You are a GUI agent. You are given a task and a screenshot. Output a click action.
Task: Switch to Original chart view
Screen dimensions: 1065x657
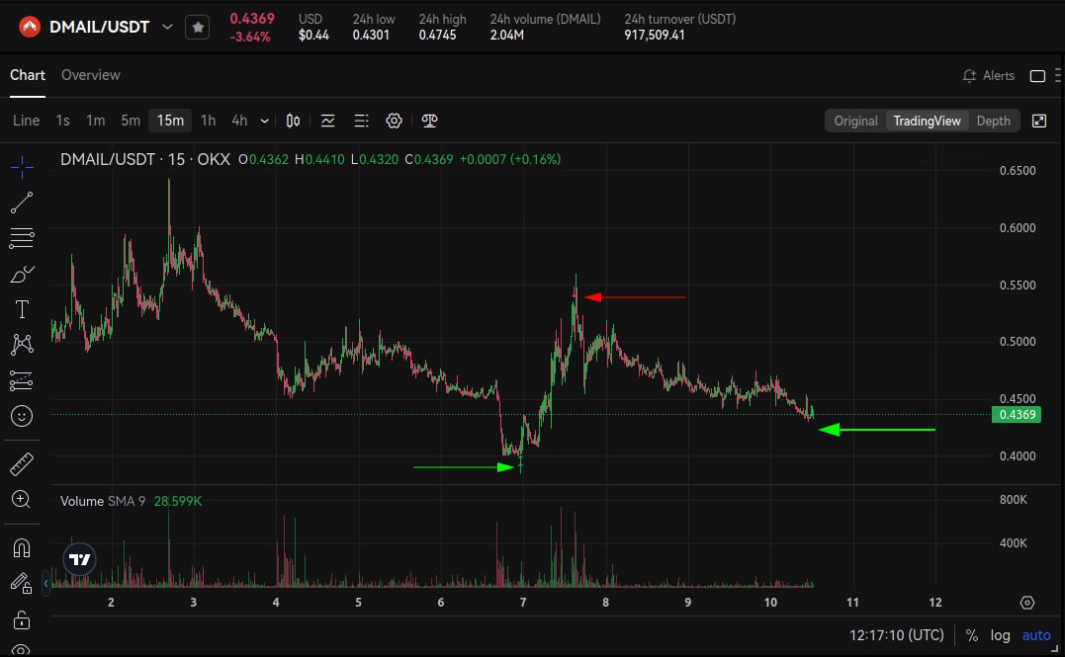coord(855,121)
